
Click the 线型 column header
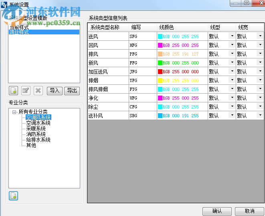(222, 27)
